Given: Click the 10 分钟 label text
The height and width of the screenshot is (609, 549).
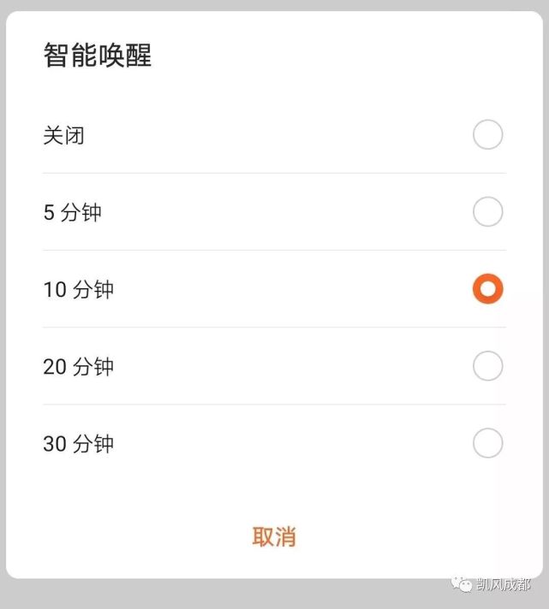Looking at the screenshot, I should pos(78,289).
